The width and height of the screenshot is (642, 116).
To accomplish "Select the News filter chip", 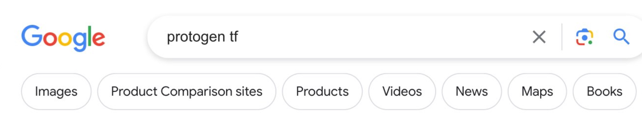I will coord(471,92).
